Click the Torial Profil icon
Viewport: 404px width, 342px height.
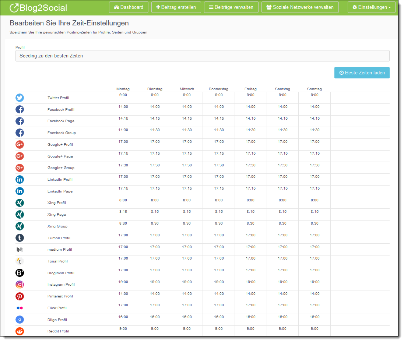click(20, 261)
